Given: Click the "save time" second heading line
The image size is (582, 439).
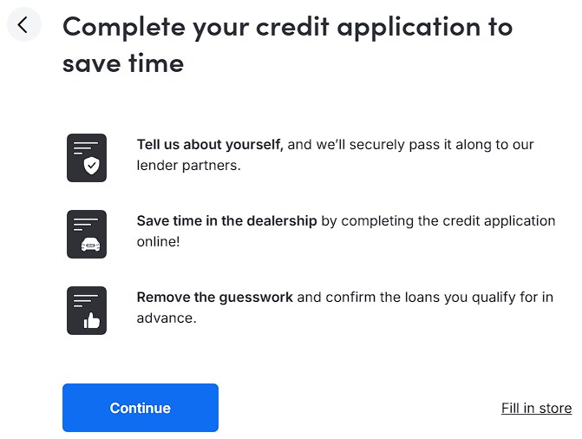Looking at the screenshot, I should 123,62.
